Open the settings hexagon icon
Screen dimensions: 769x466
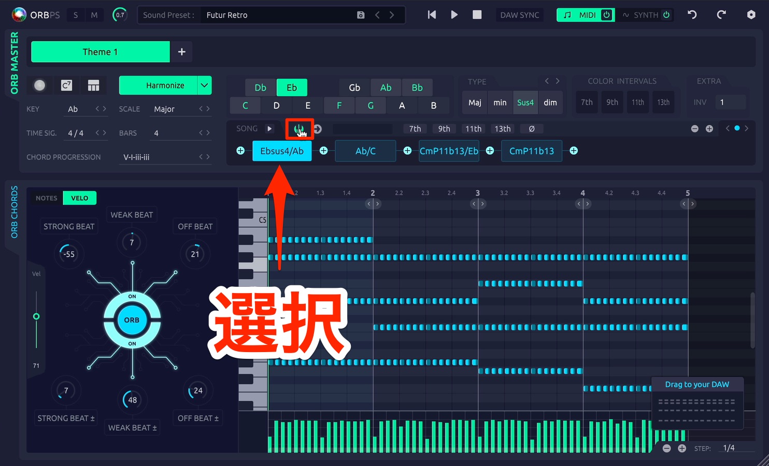pos(751,14)
